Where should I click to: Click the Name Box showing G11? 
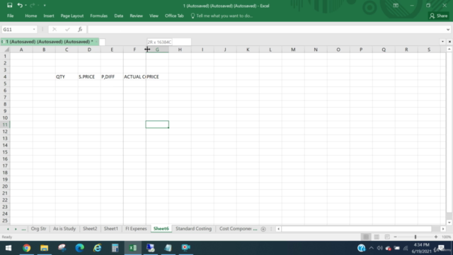click(x=17, y=30)
